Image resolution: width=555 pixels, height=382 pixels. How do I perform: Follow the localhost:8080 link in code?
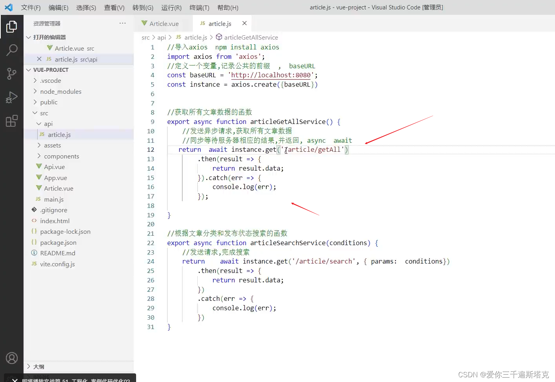click(270, 75)
